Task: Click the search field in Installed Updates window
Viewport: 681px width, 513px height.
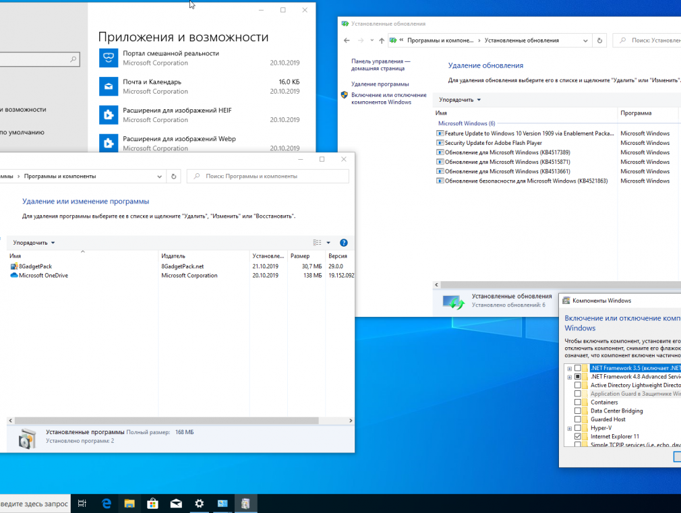Action: pyautogui.click(x=647, y=40)
